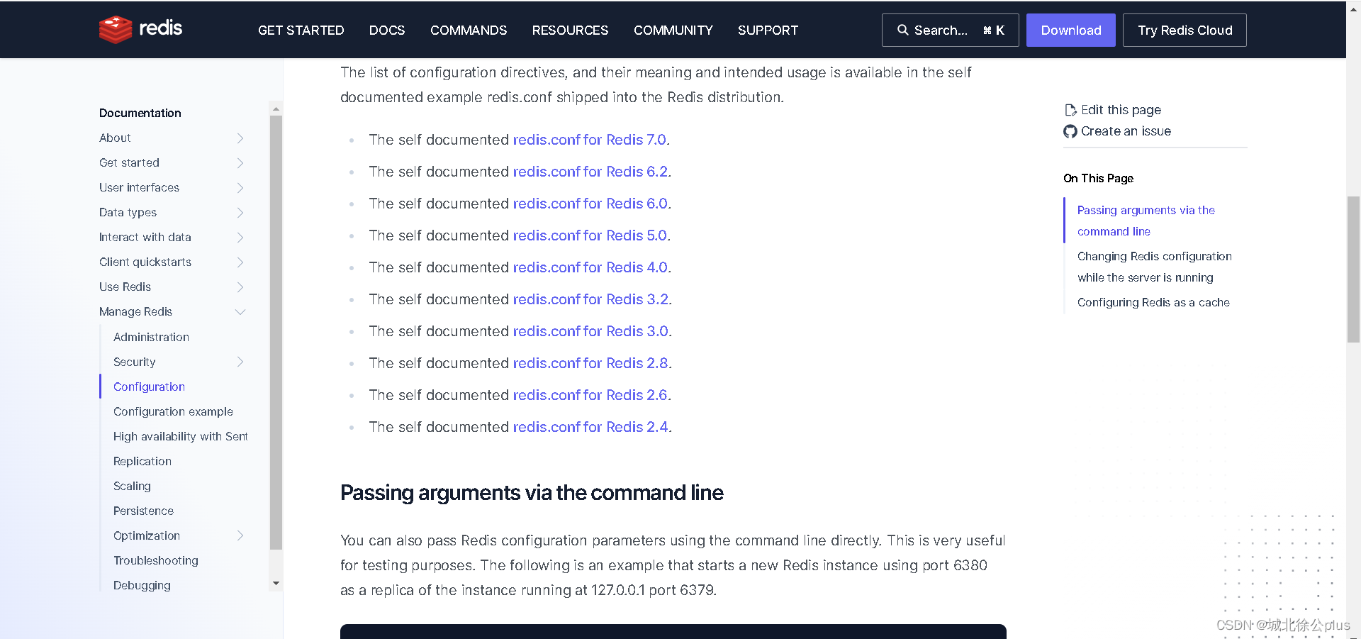The width and height of the screenshot is (1361, 639).
Task: Click the sidebar scrollbar up arrow
Action: pyautogui.click(x=276, y=109)
